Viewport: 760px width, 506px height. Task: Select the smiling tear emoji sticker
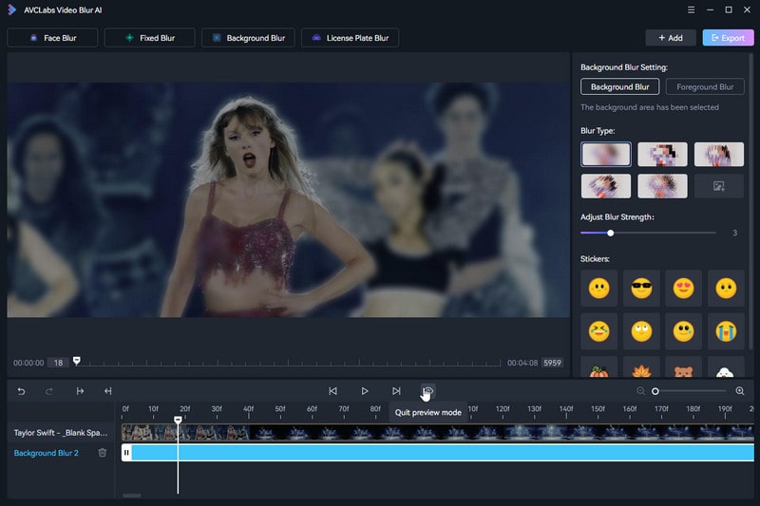point(683,331)
